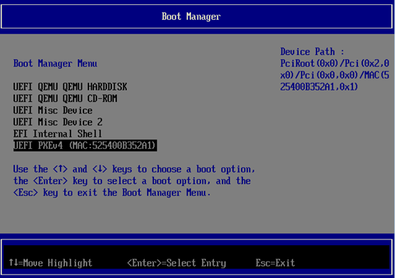Click the MAC address 25400B352A1,0x1 line
This screenshot has width=395, height=278.
click(319, 87)
